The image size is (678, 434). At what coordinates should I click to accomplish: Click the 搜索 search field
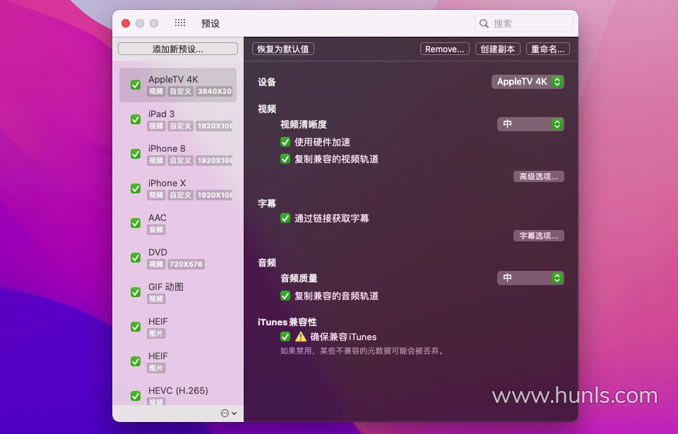click(x=523, y=23)
